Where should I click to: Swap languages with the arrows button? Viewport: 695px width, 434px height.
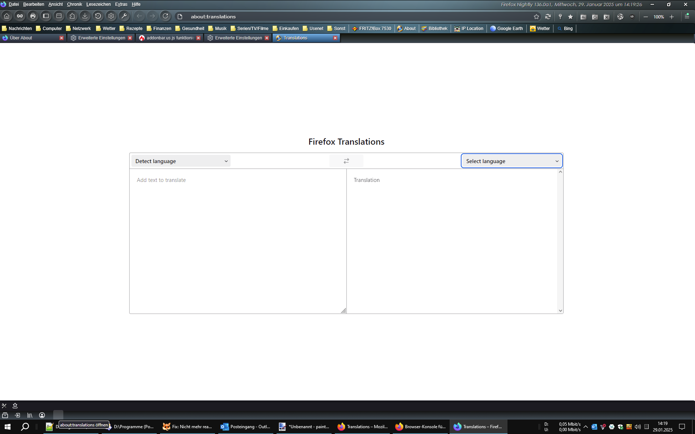pyautogui.click(x=346, y=161)
